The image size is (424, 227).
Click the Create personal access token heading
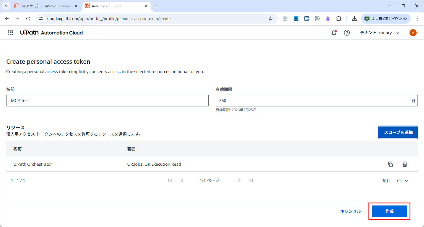(48, 62)
